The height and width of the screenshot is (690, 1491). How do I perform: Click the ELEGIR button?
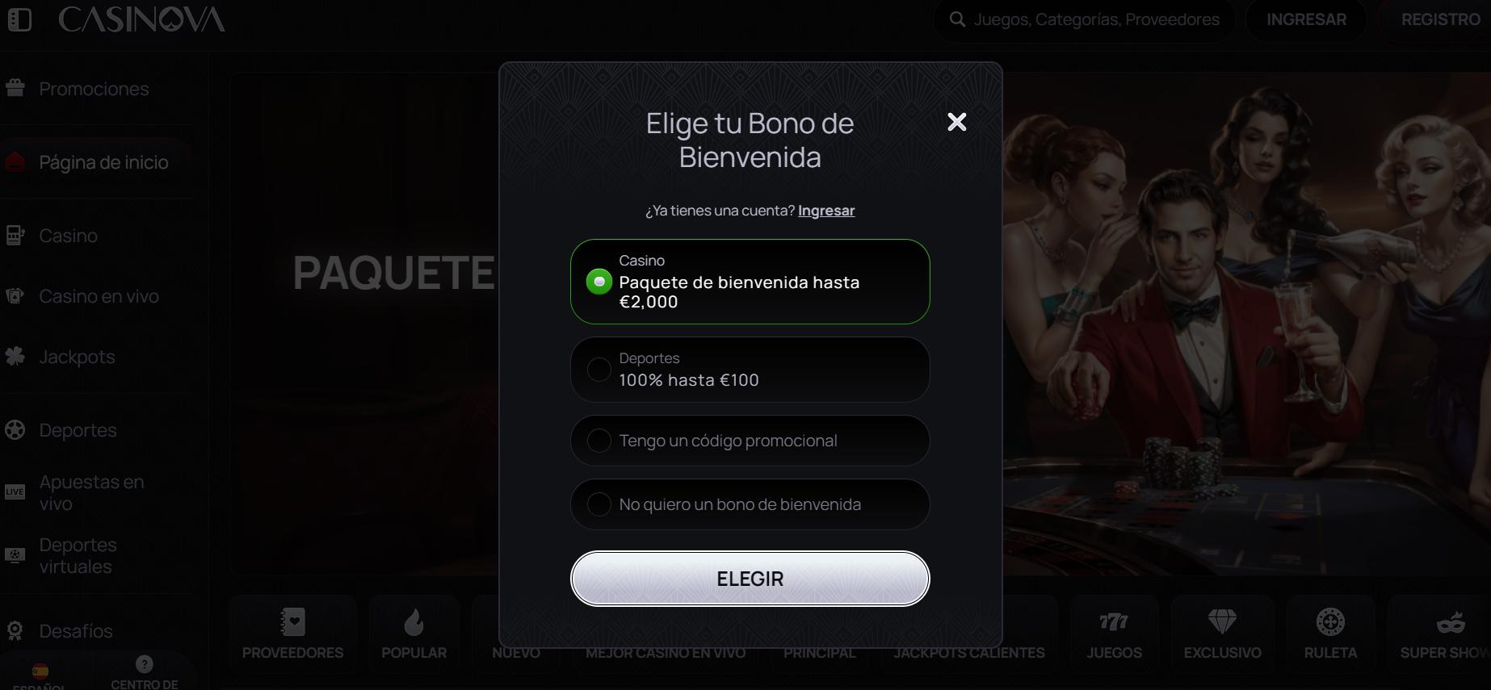750,579
